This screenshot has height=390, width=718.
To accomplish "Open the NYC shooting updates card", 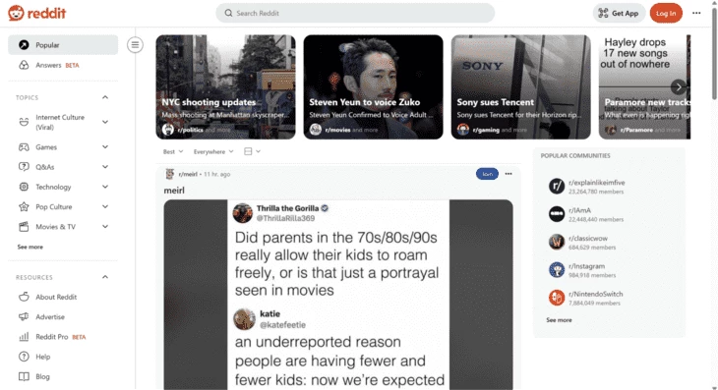I will 226,86.
